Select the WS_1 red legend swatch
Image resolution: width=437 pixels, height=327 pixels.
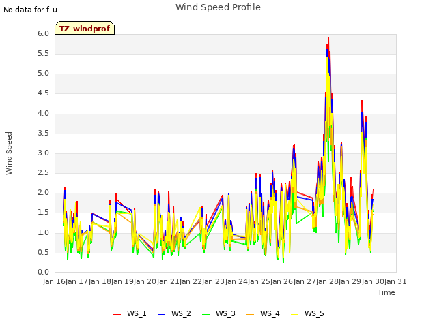coord(117,314)
